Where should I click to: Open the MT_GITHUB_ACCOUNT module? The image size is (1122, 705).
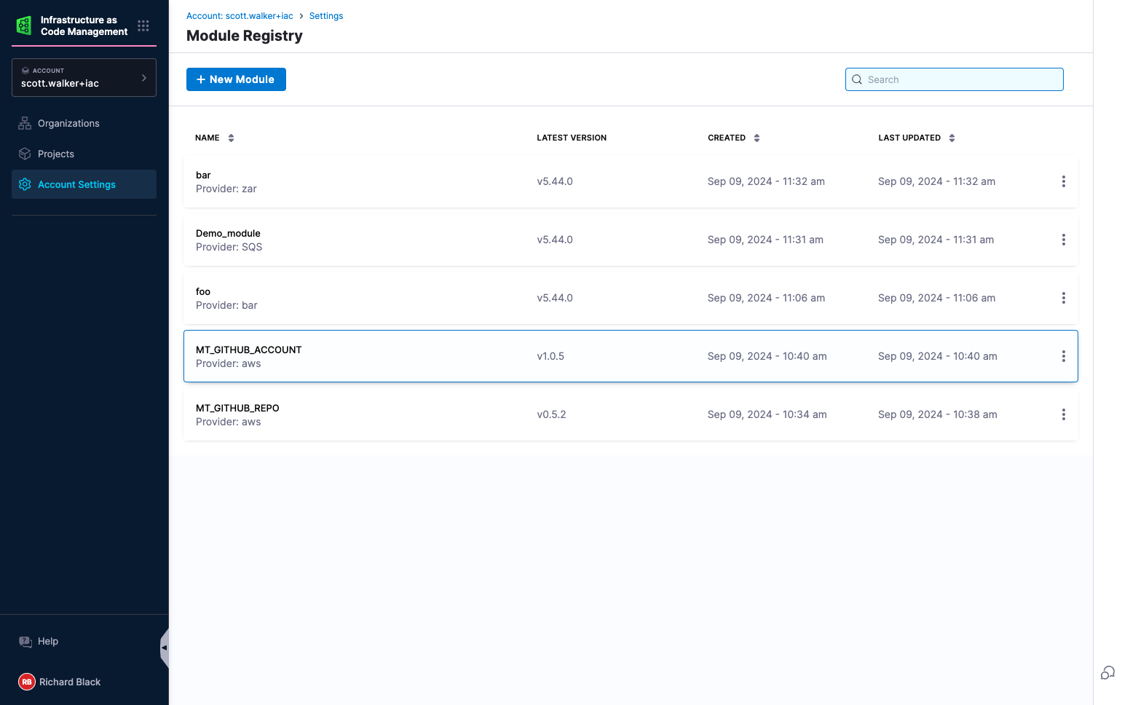(x=631, y=356)
